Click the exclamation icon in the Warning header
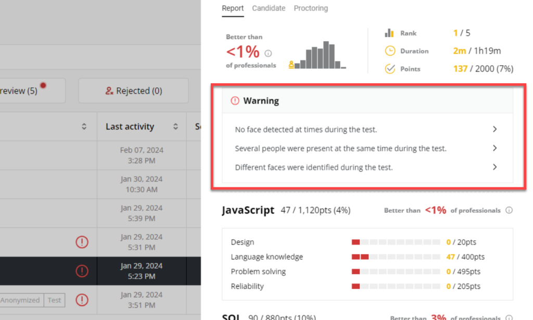This screenshot has width=533, height=320. (x=235, y=101)
